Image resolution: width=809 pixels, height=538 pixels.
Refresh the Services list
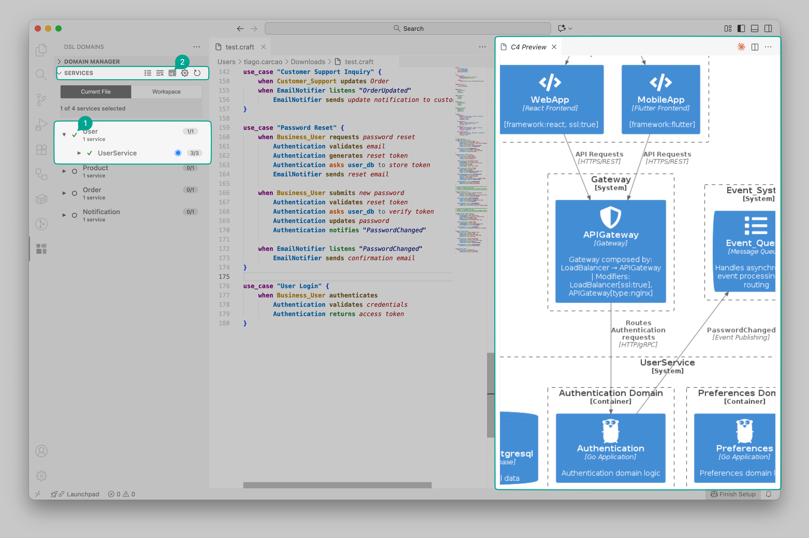pyautogui.click(x=197, y=73)
